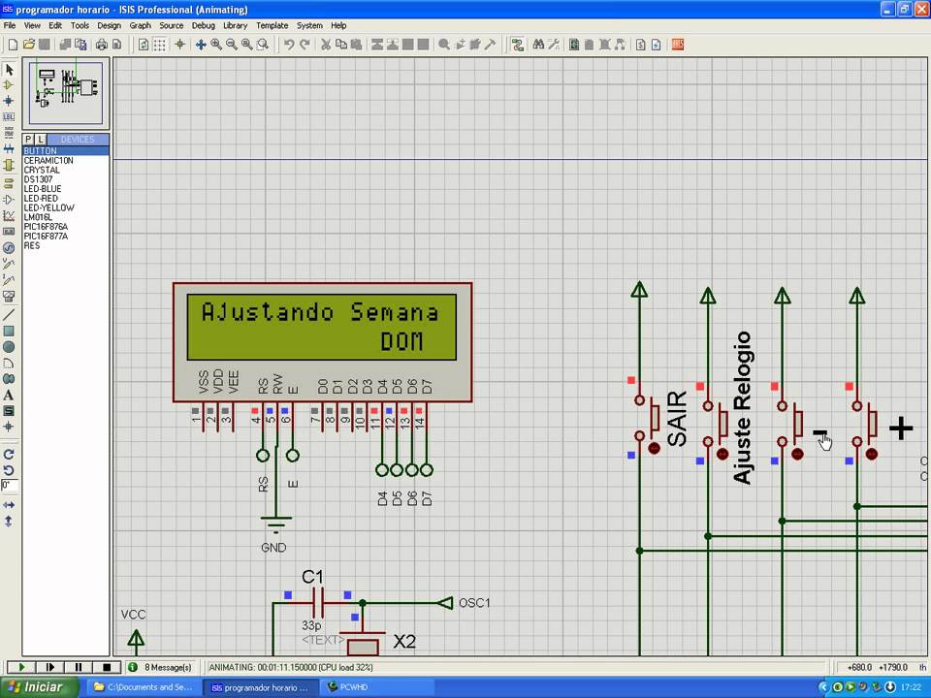Toggle the Ajuste Relogio push button actuator

point(722,454)
